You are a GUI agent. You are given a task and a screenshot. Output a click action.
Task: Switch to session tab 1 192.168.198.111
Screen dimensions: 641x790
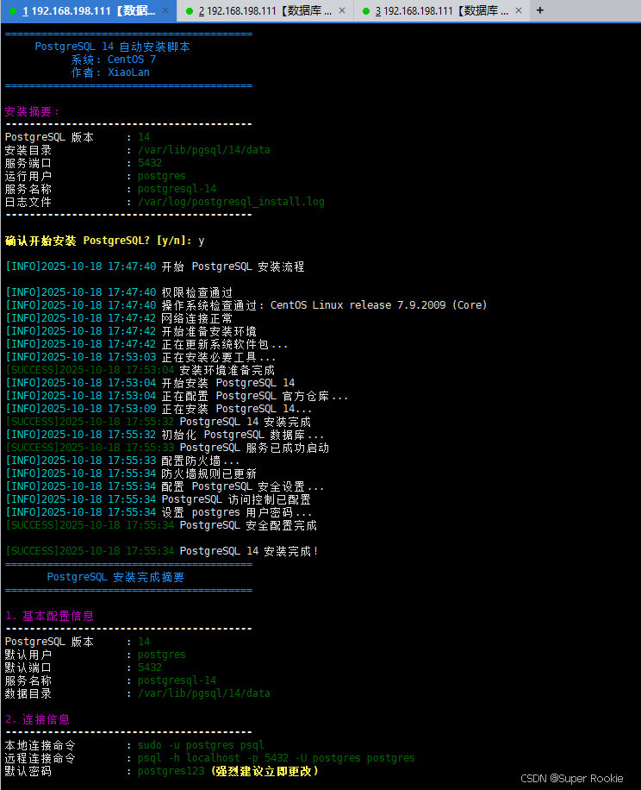click(x=88, y=10)
